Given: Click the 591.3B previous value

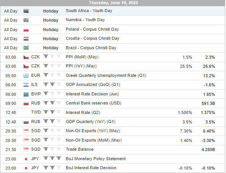Looking at the screenshot, I should click(x=208, y=103).
